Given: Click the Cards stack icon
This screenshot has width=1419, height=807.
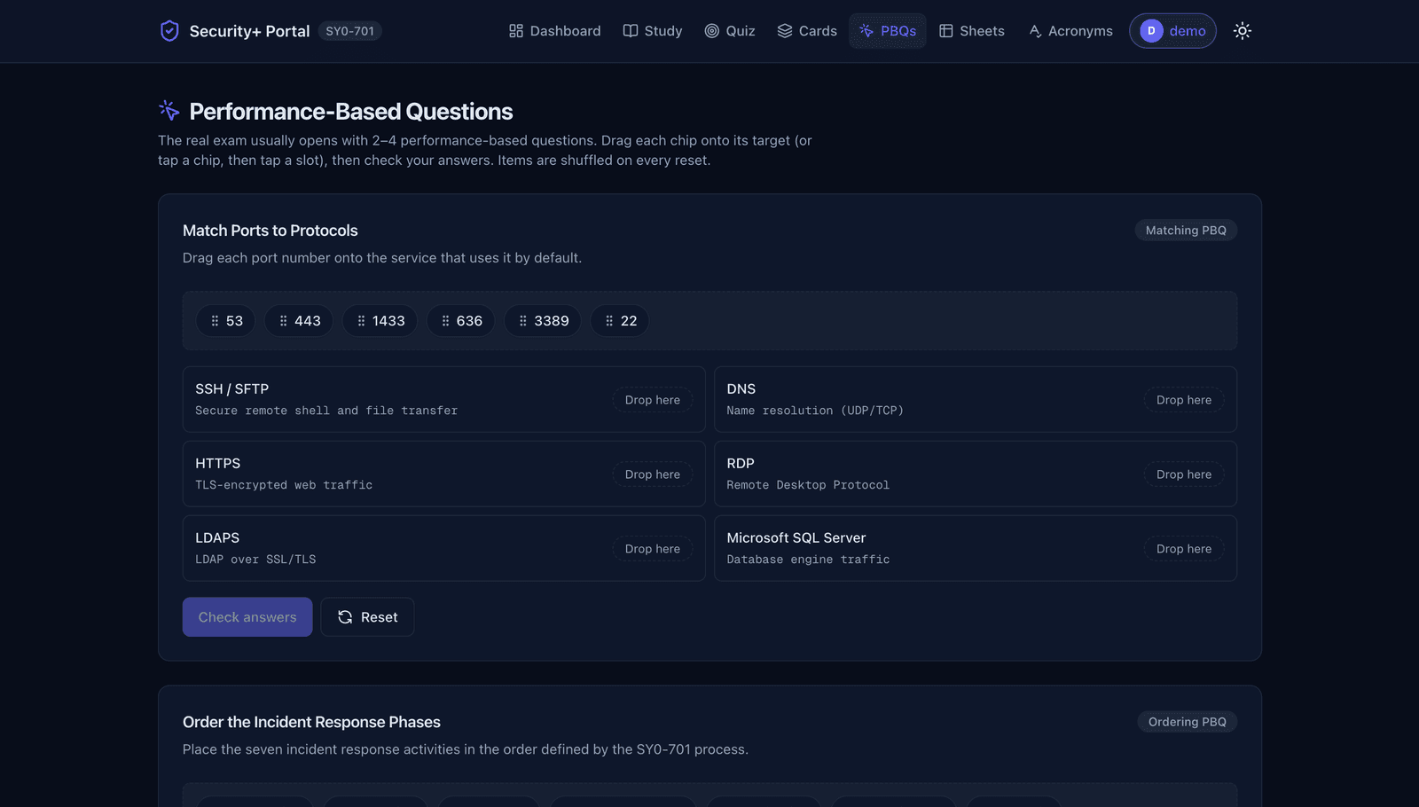Looking at the screenshot, I should [785, 31].
